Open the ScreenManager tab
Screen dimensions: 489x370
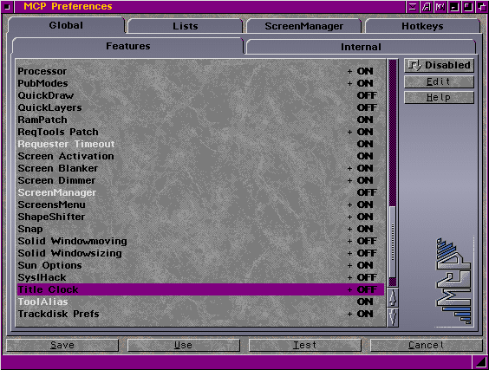303,26
